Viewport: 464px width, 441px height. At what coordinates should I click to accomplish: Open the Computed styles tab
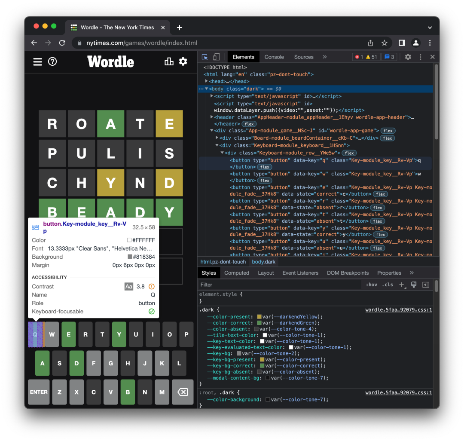tap(237, 273)
